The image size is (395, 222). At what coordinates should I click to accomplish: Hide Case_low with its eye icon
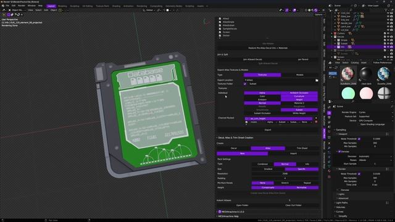tap(388, 13)
